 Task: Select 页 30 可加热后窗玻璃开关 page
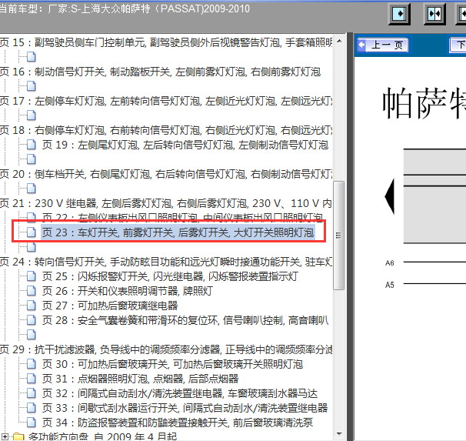pyautogui.click(x=172, y=364)
